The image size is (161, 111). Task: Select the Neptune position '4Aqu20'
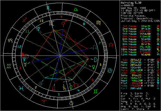coord(136,81)
